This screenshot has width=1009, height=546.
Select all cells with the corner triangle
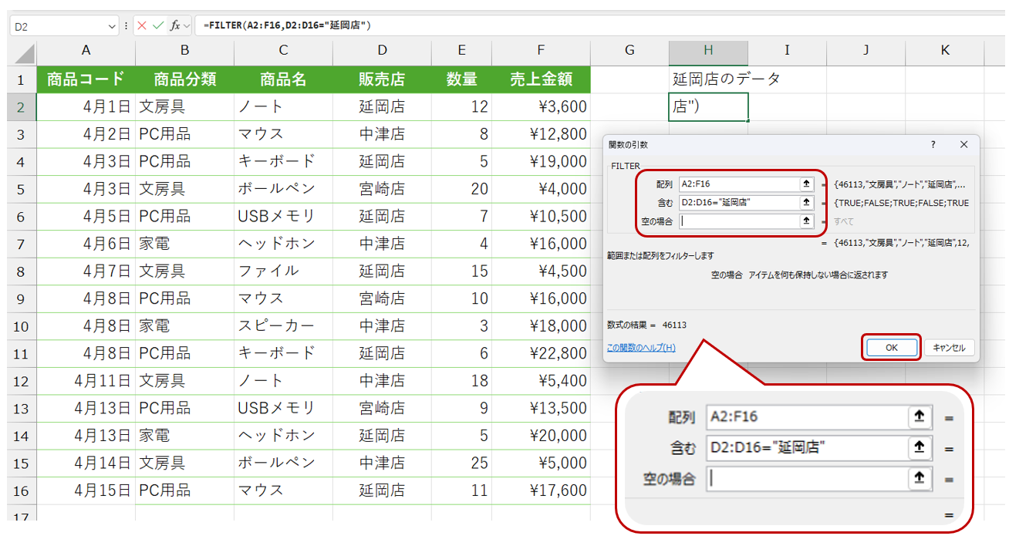coord(22,52)
